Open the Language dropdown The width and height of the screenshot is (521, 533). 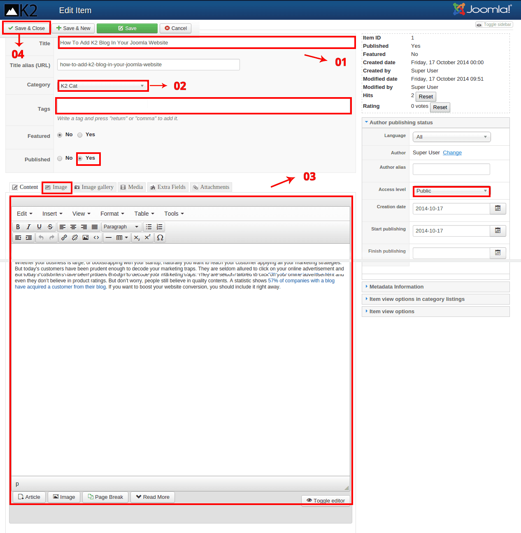(451, 137)
